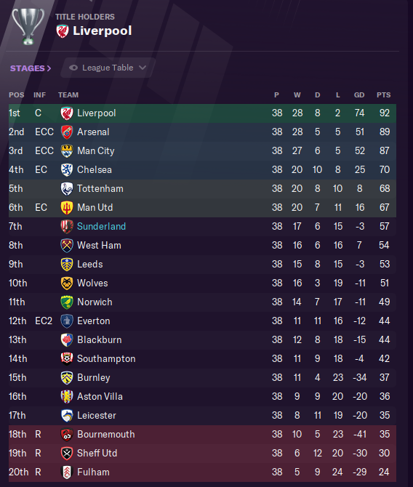Click the Chelsea club badge
Viewport: 413px width, 487px height.
(x=67, y=170)
